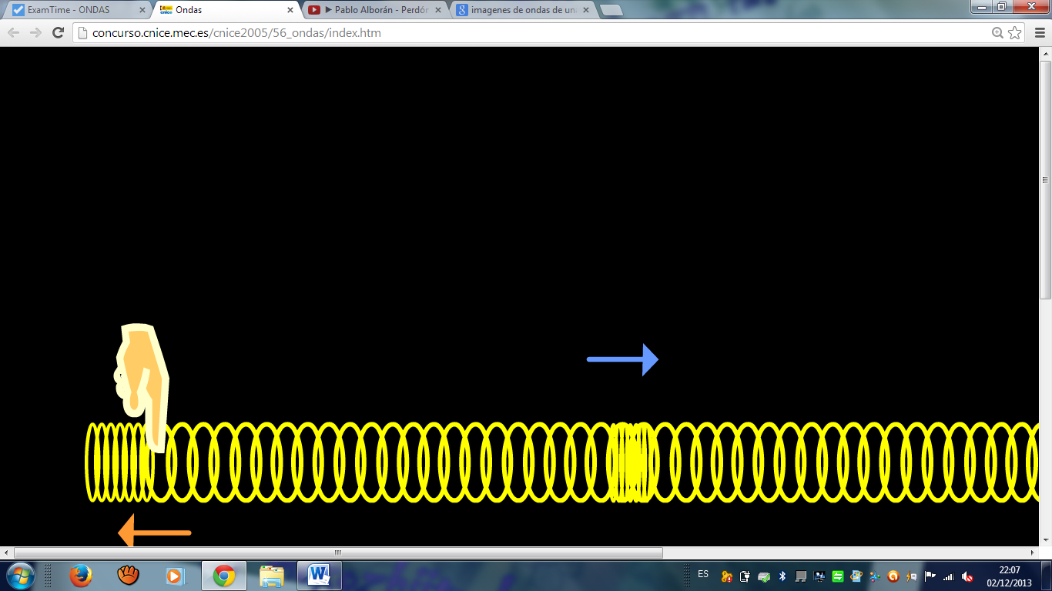The width and height of the screenshot is (1052, 591).
Task: Click the green arrows tray icon
Action: (838, 576)
